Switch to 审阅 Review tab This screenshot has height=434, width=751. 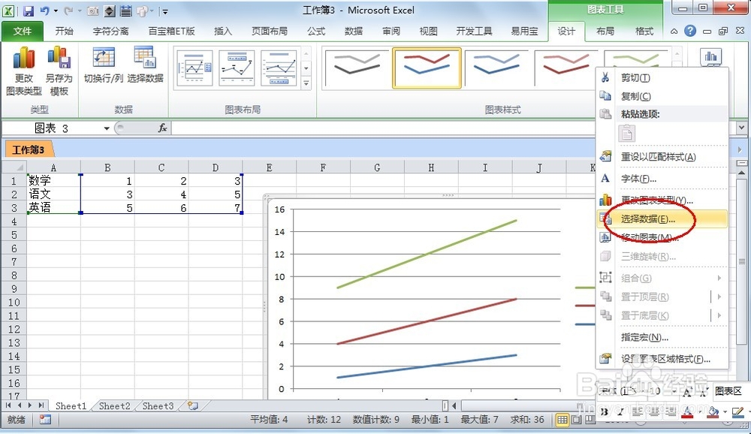tap(391, 31)
